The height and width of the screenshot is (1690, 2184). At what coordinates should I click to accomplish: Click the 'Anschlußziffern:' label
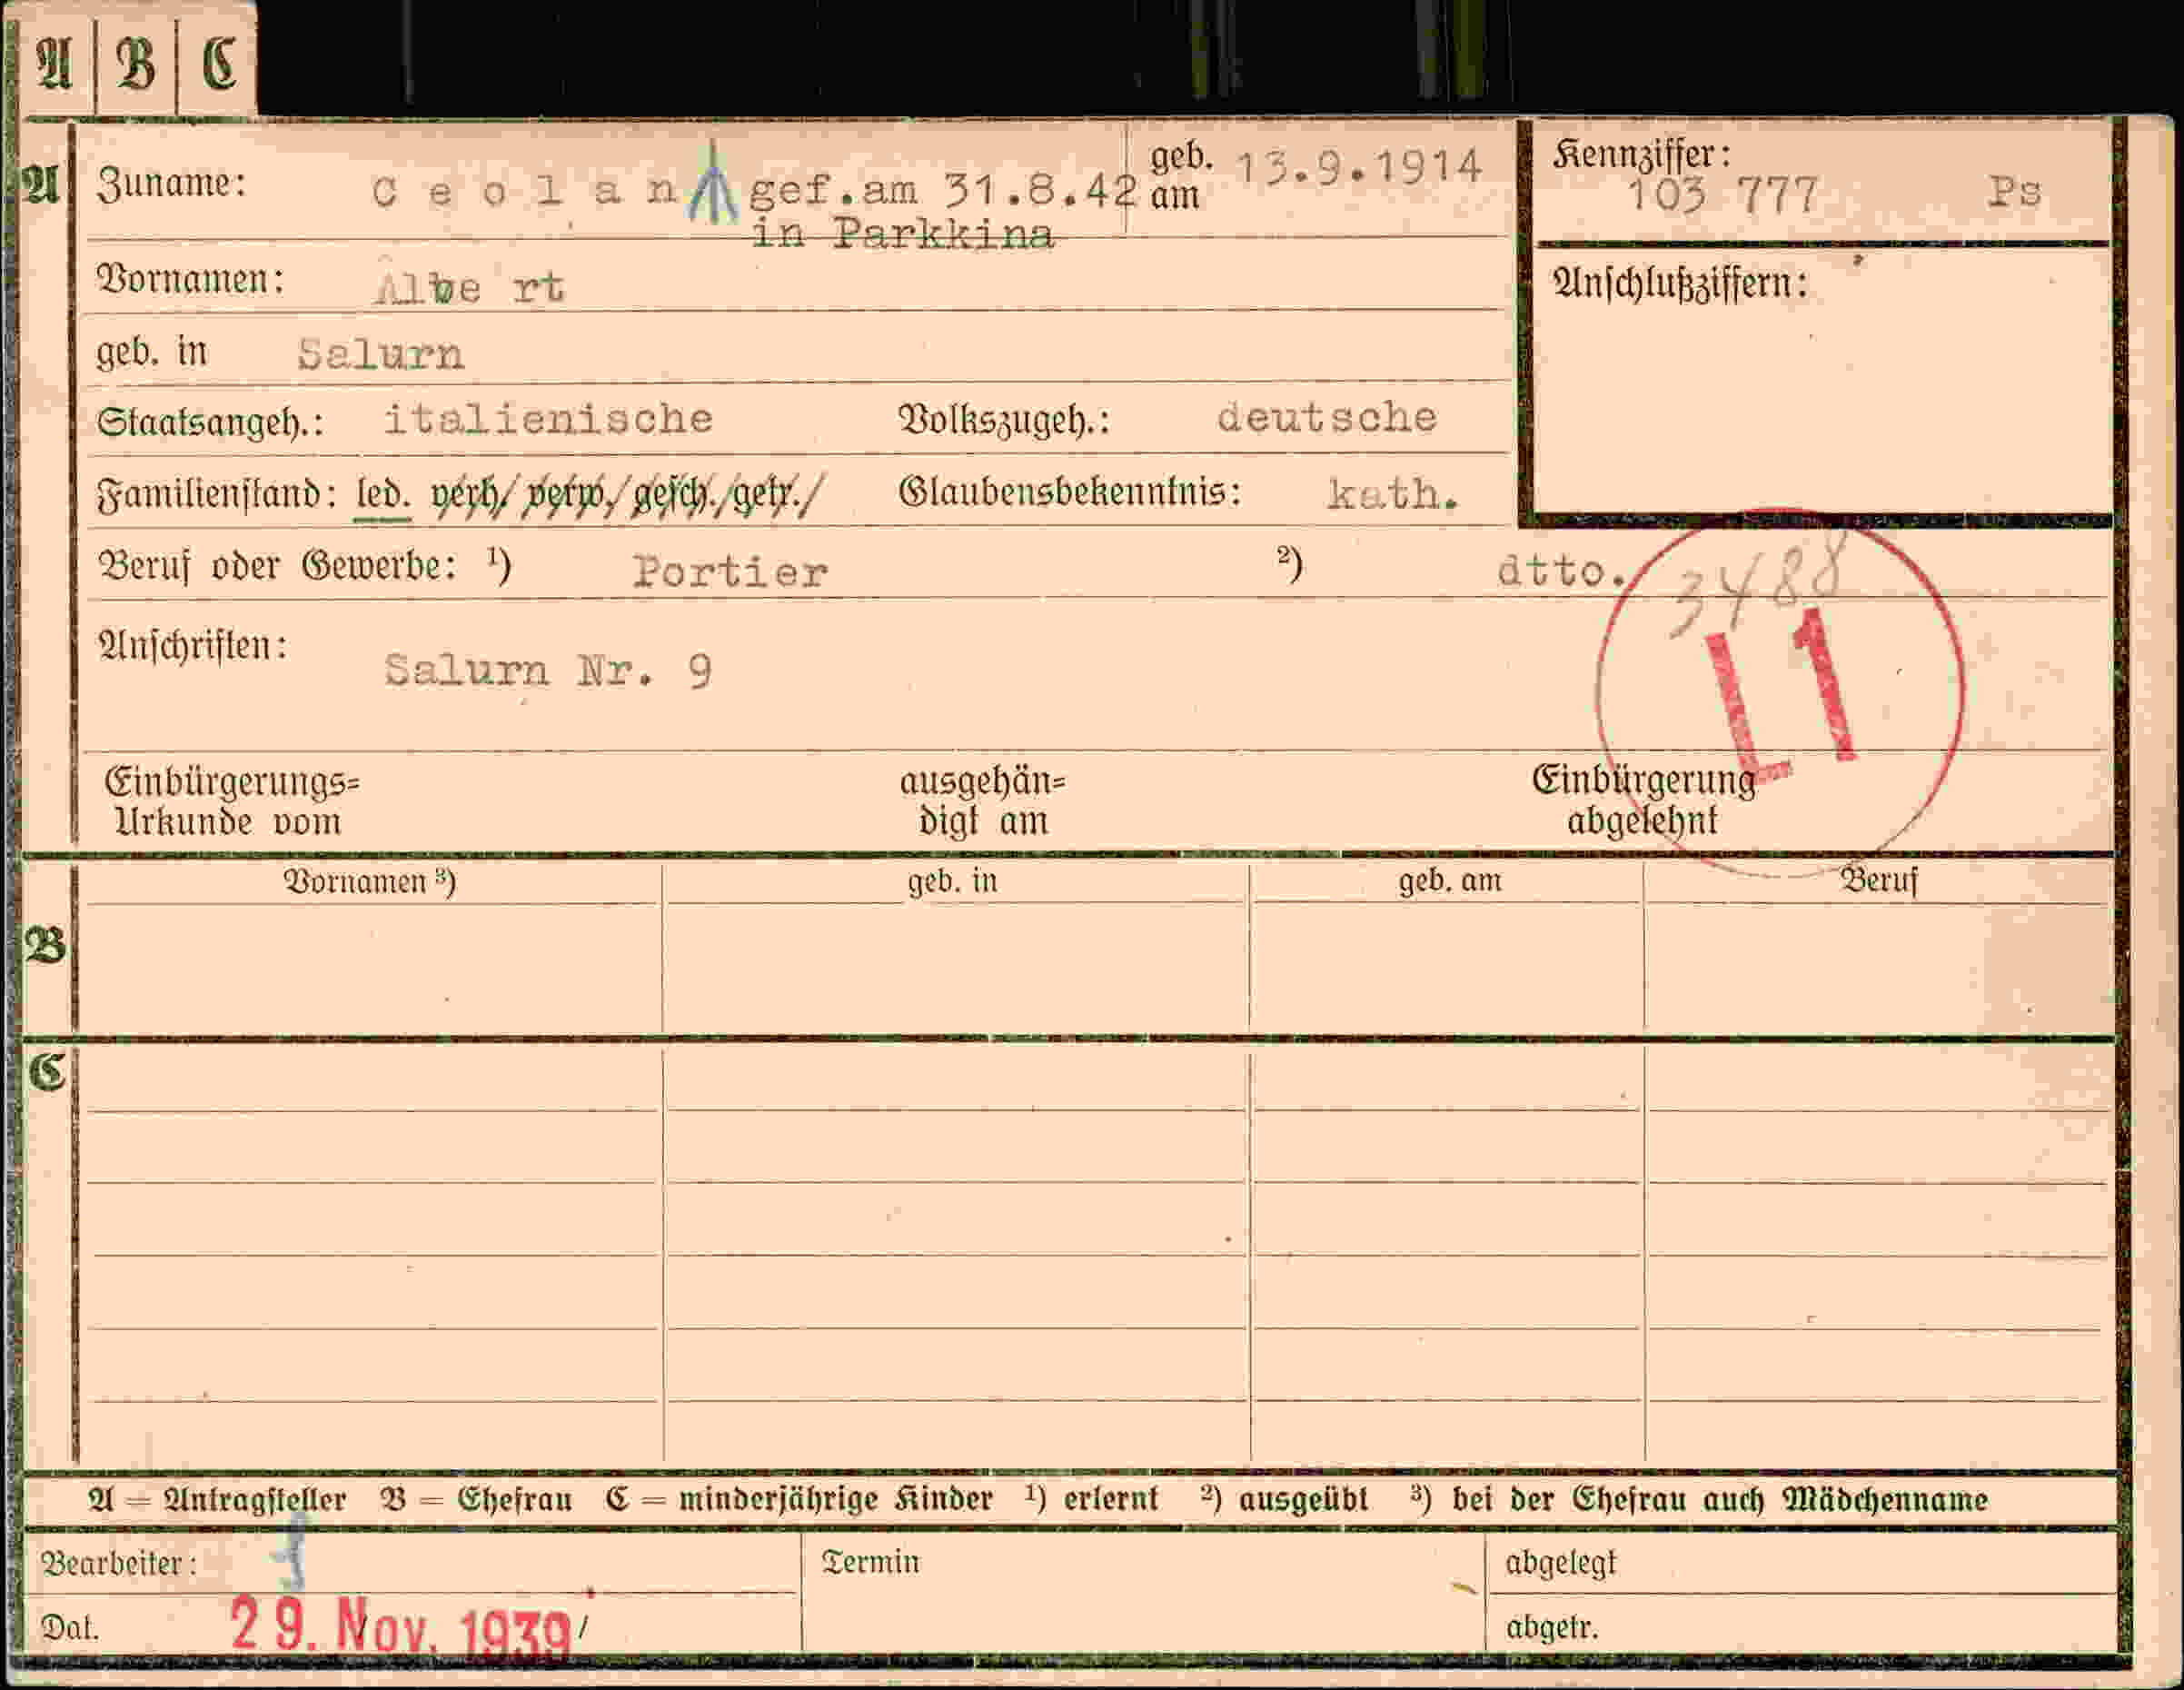(x=1680, y=284)
